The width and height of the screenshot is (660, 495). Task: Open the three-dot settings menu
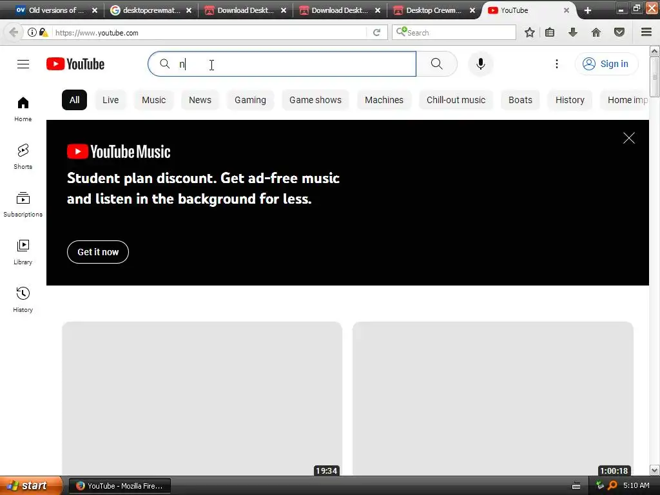click(556, 64)
